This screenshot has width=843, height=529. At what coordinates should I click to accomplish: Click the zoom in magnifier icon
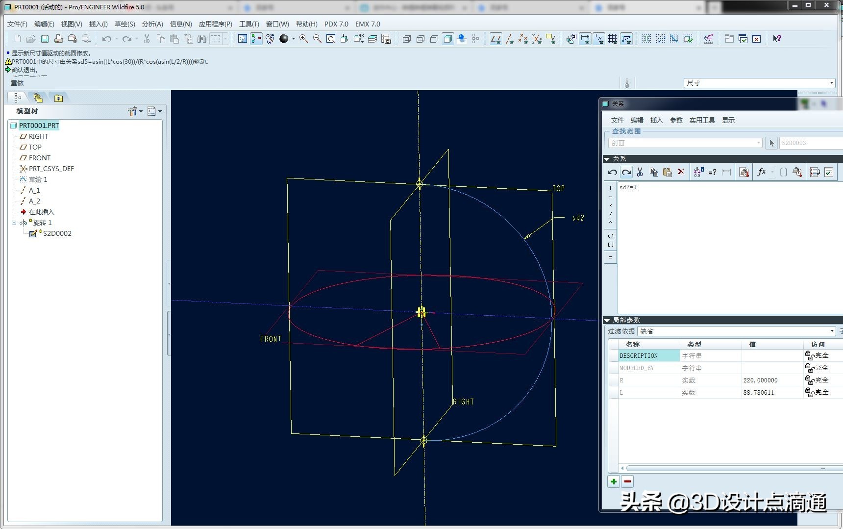tap(304, 39)
